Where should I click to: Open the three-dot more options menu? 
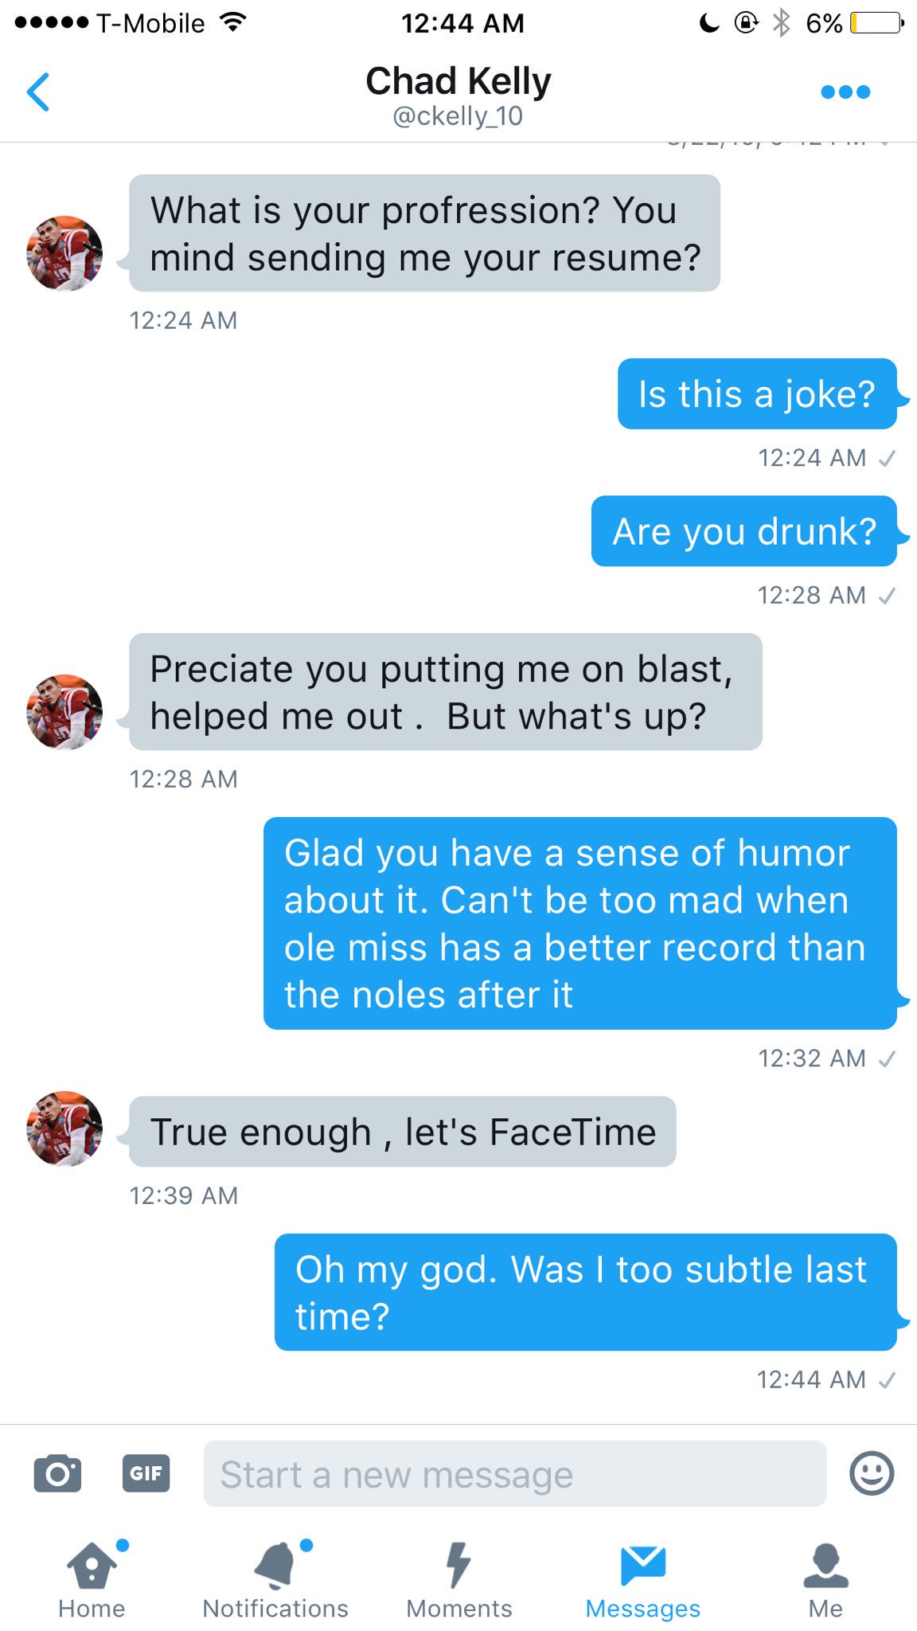coord(845,92)
